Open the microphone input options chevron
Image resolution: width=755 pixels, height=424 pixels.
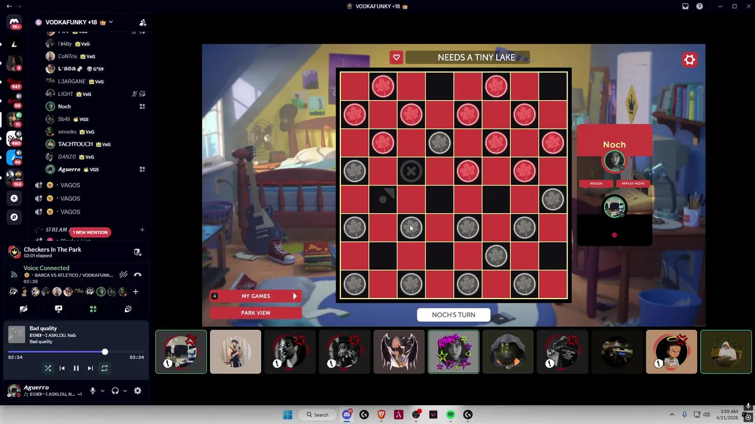point(102,390)
